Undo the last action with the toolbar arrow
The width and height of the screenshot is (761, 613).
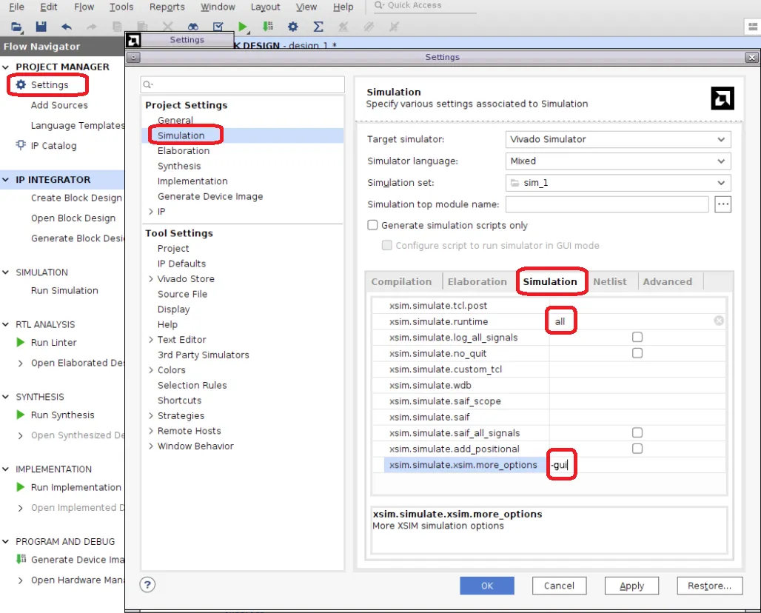[x=67, y=27]
